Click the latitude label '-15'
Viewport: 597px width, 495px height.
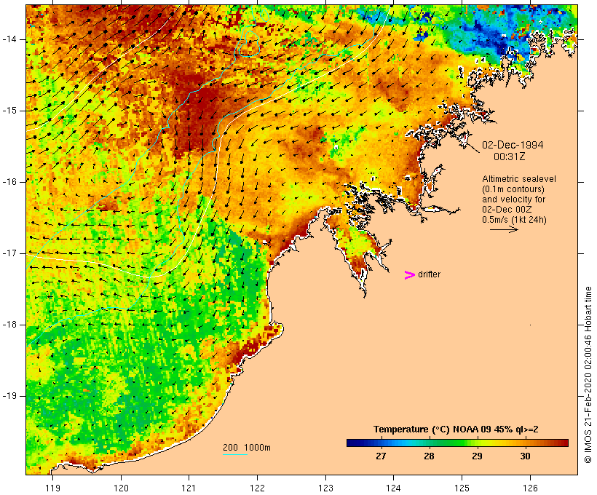click(x=9, y=111)
